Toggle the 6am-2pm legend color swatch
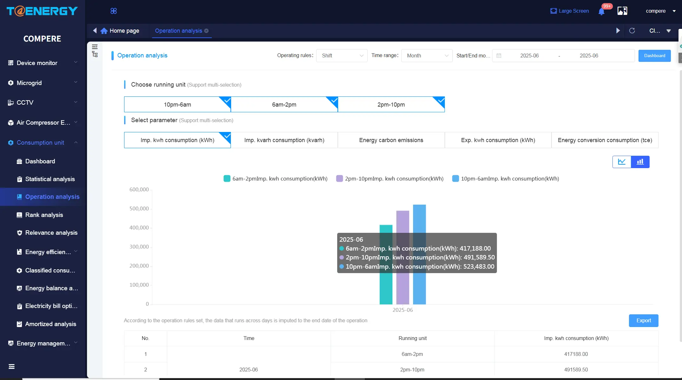The width and height of the screenshot is (682, 380). point(227,179)
